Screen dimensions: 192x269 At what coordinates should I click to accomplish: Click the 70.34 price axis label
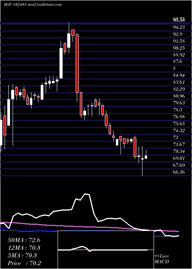pyautogui.click(x=179, y=151)
